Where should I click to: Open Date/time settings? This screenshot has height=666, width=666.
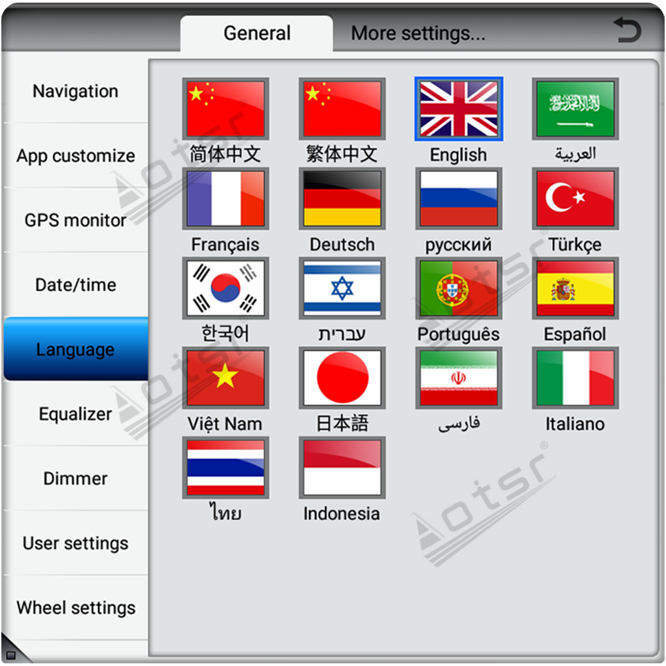click(75, 285)
